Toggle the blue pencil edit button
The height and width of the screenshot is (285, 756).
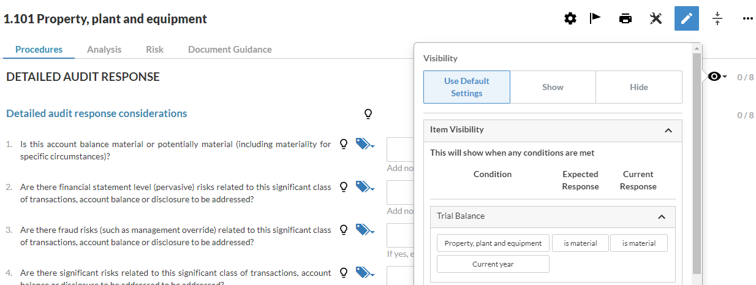686,19
